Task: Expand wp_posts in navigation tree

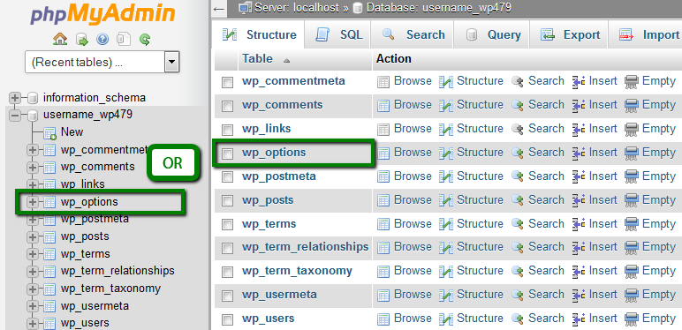Action: coord(32,236)
